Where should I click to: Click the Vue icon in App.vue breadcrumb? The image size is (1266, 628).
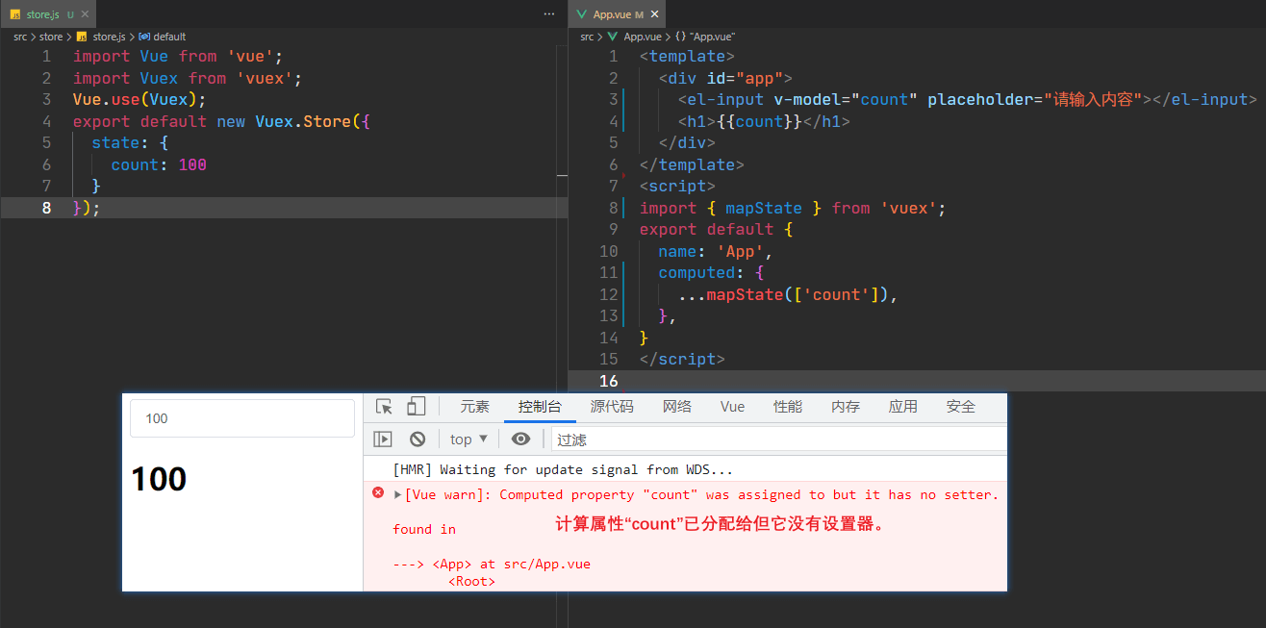tap(614, 37)
